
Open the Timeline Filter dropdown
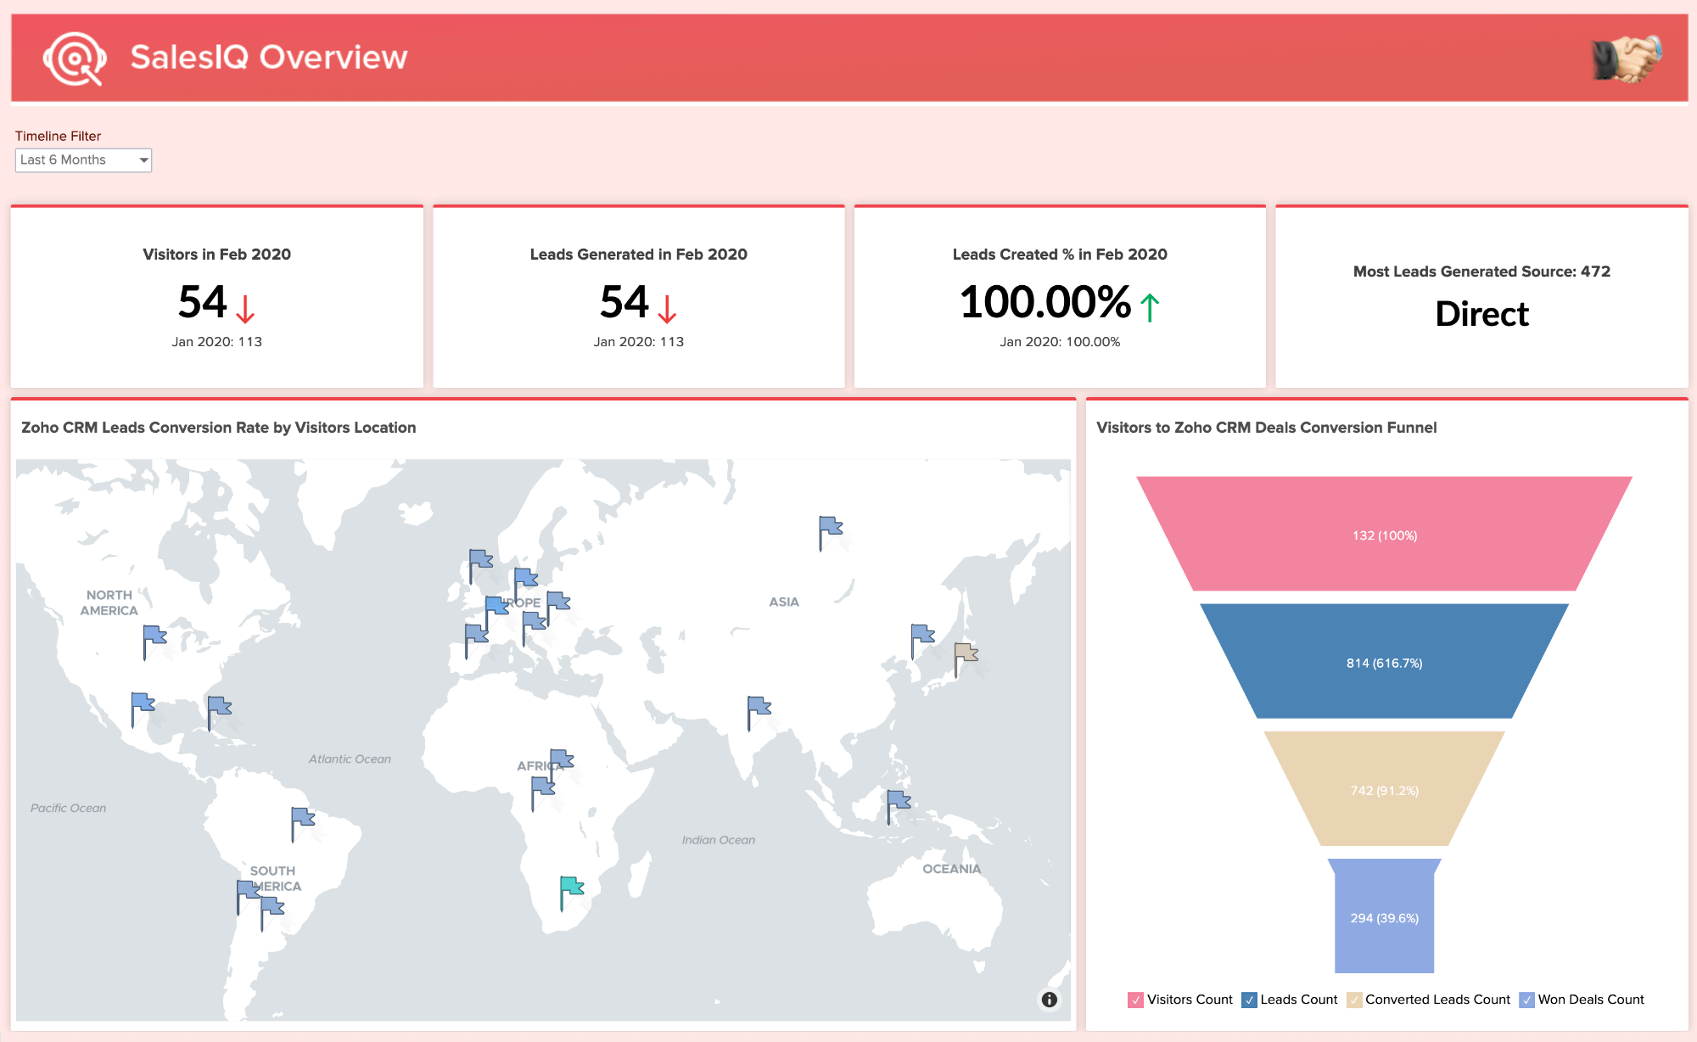(82, 159)
